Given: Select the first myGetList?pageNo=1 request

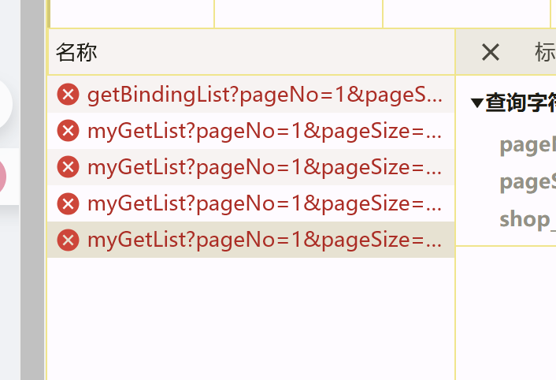Looking at the screenshot, I should (x=265, y=131).
